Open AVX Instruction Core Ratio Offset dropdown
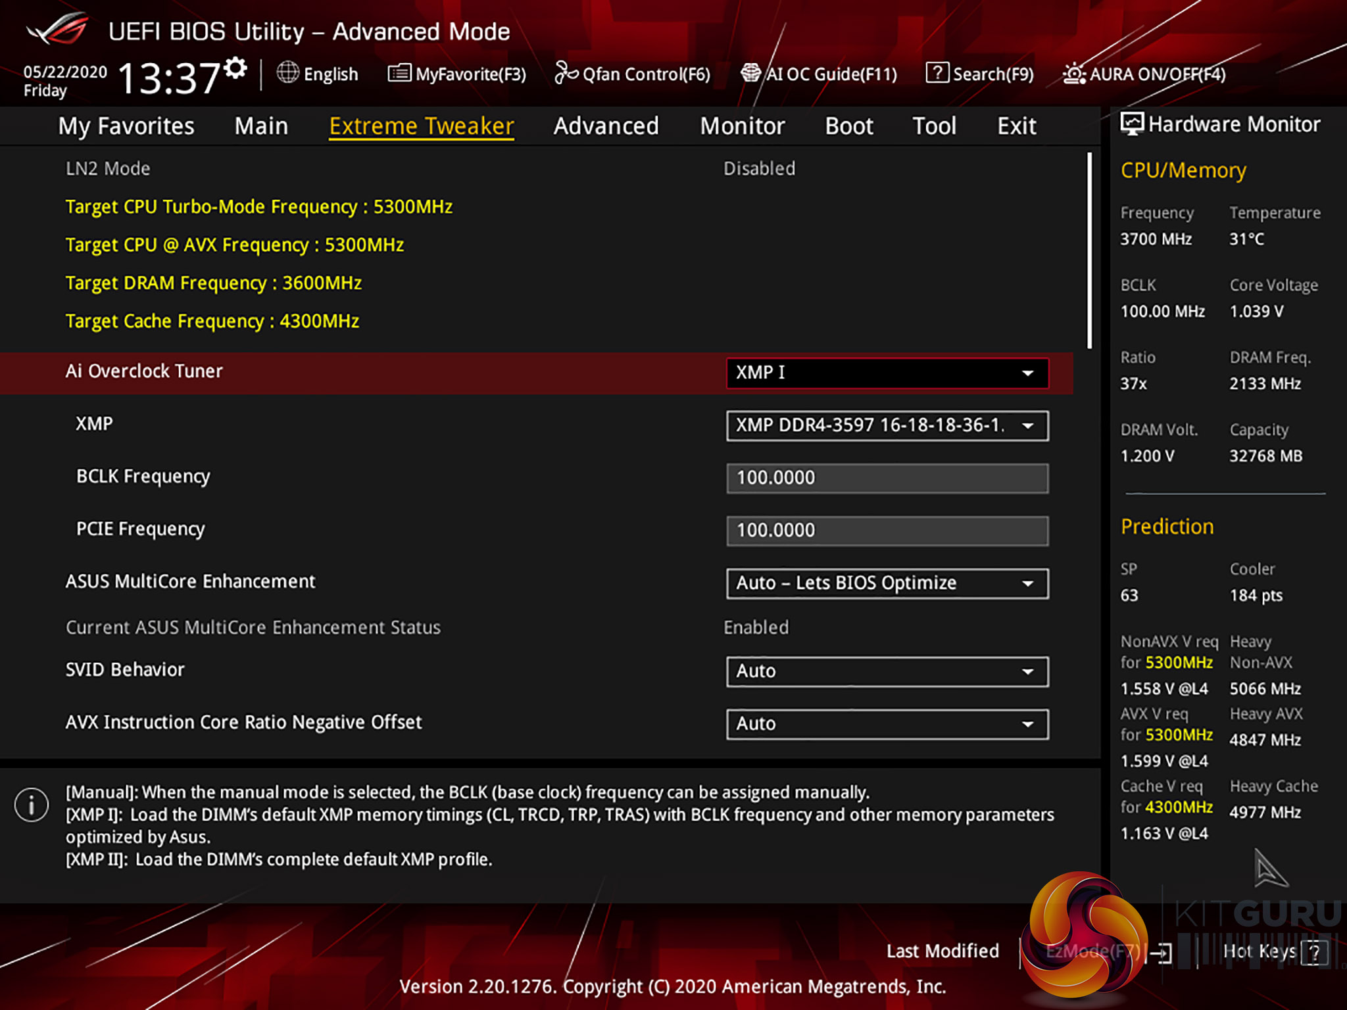The width and height of the screenshot is (1347, 1010). pos(887,724)
